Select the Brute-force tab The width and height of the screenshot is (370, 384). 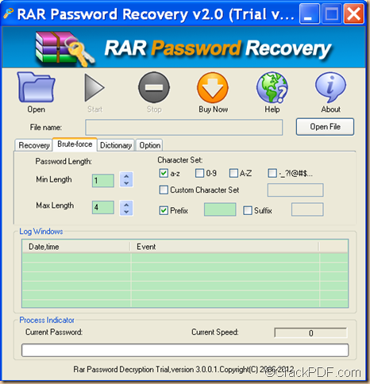tap(75, 144)
